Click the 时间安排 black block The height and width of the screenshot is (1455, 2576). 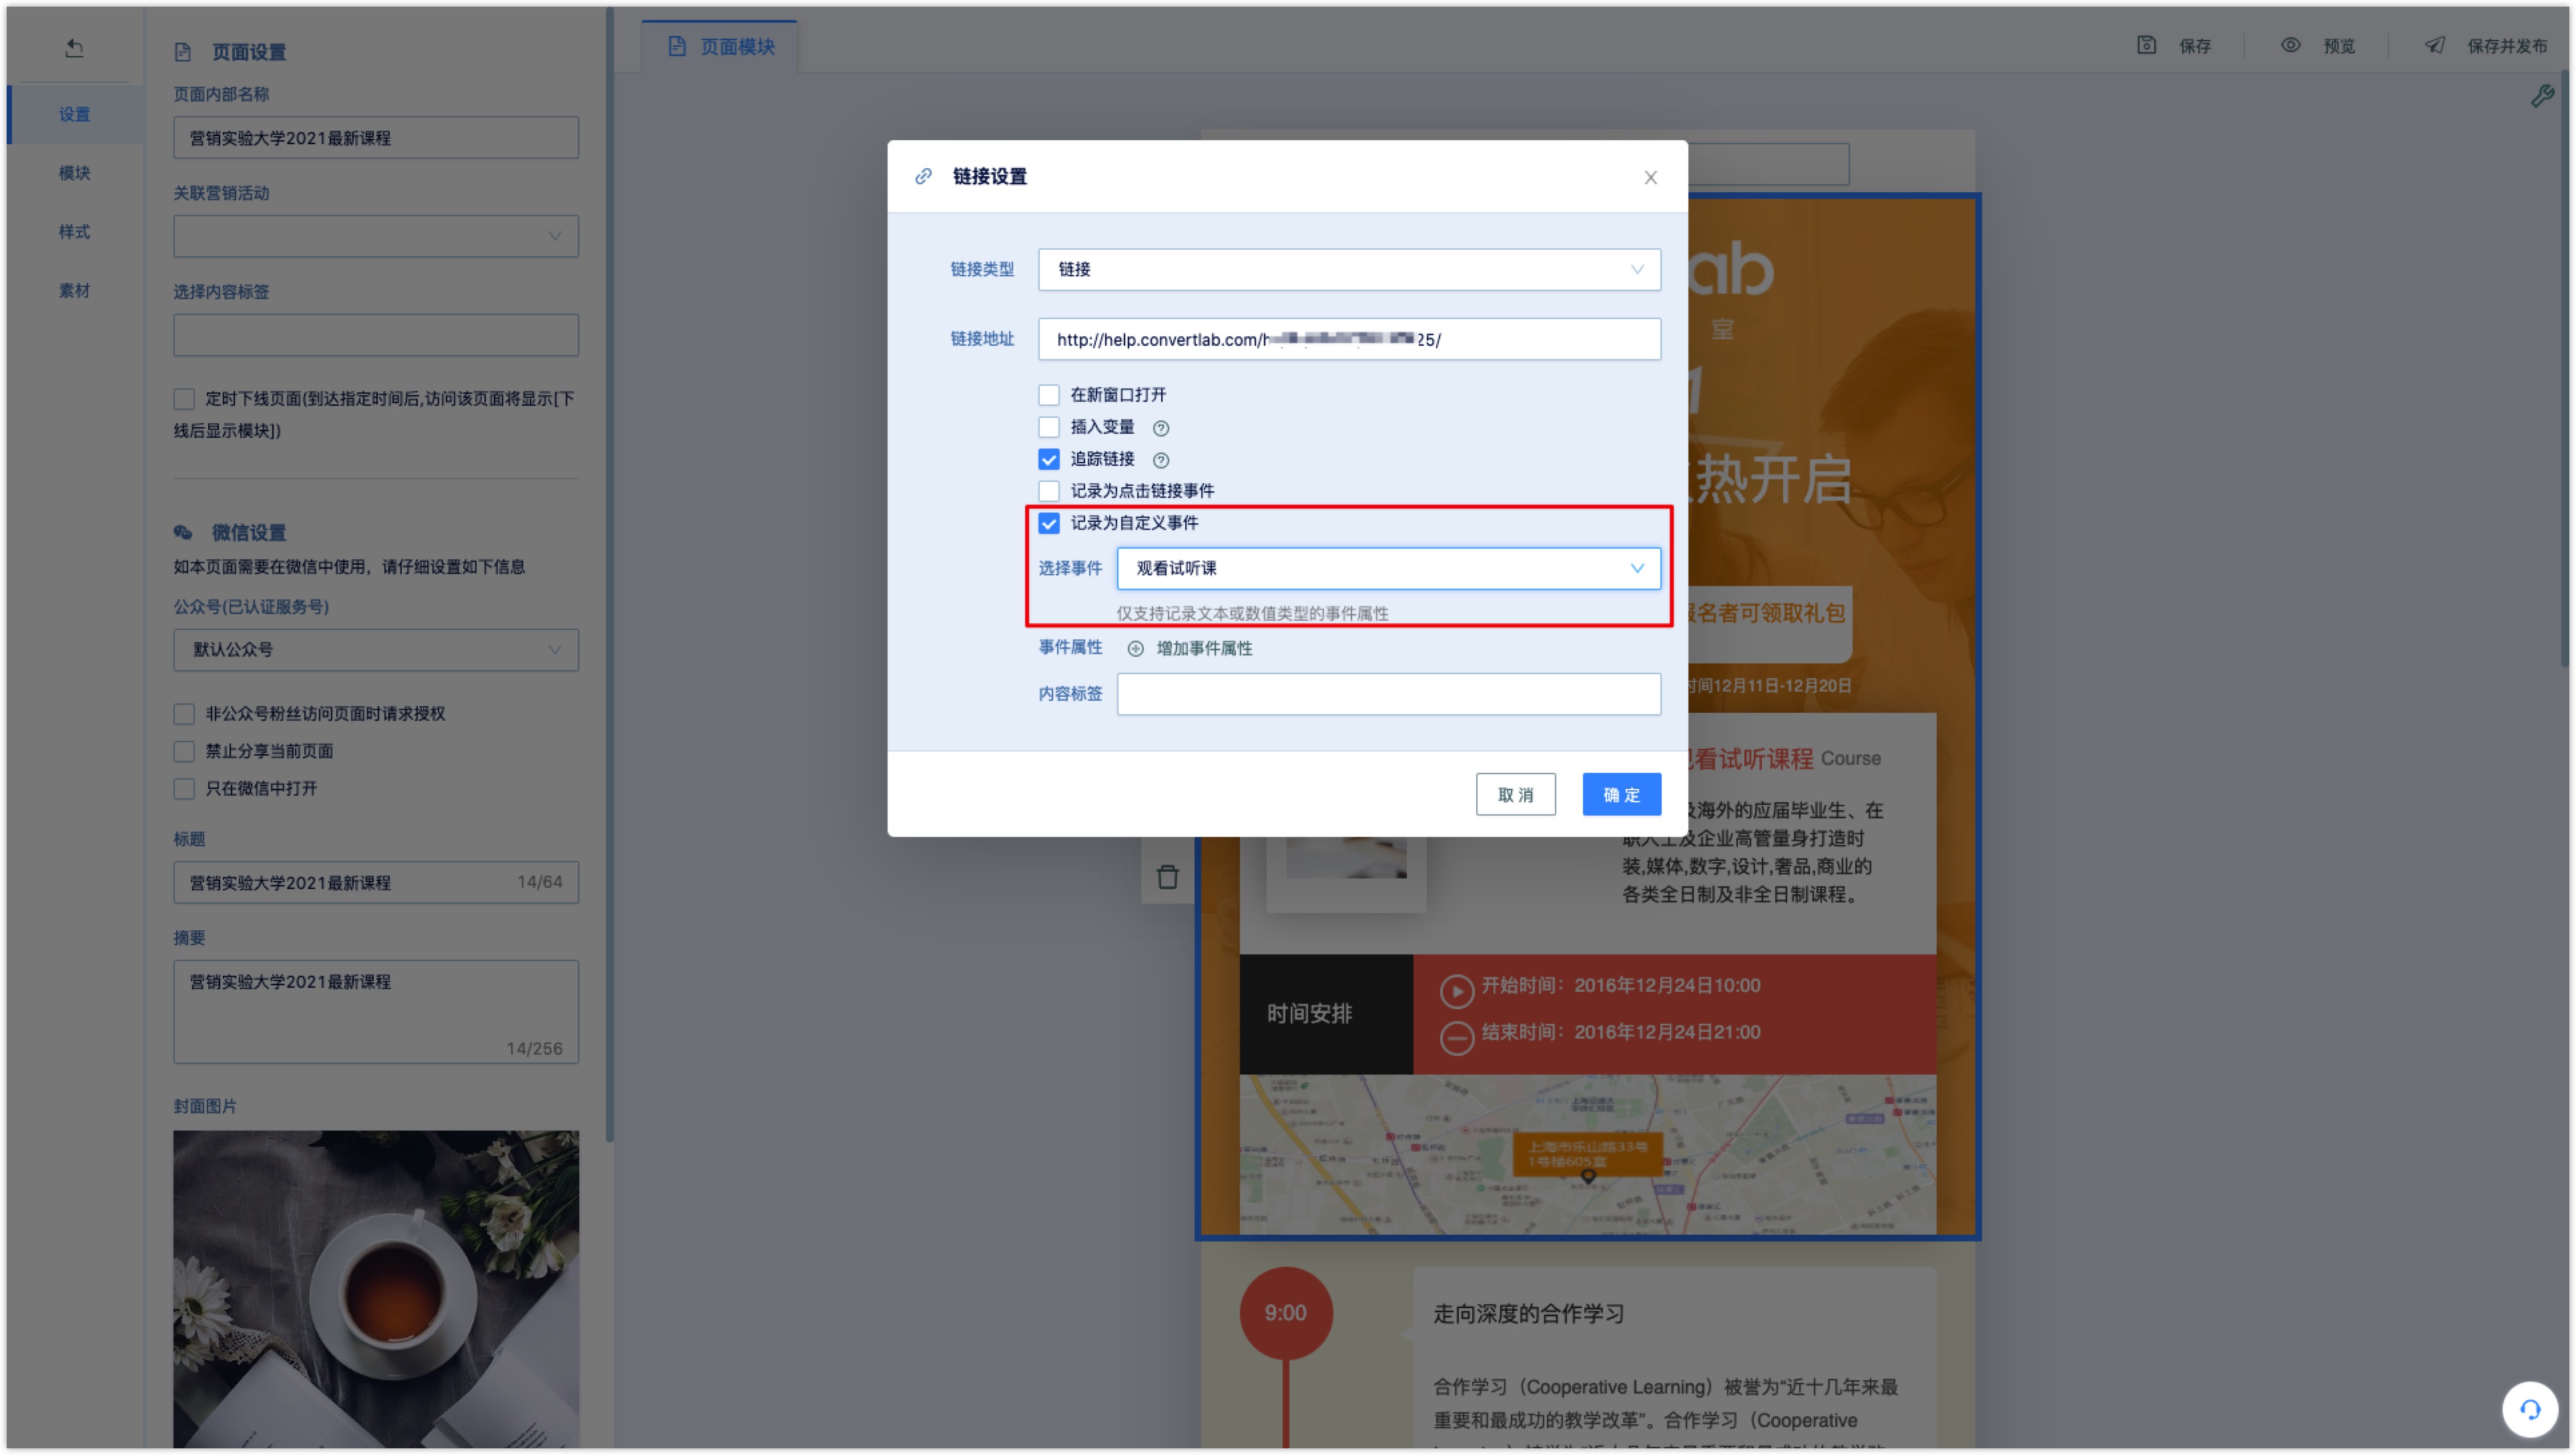coord(1326,1014)
